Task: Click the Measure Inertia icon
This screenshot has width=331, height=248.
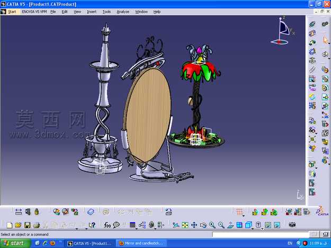Action: [x=37, y=212]
